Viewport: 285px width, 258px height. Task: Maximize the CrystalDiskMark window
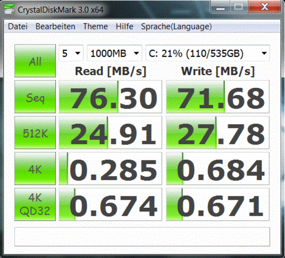click(239, 7)
